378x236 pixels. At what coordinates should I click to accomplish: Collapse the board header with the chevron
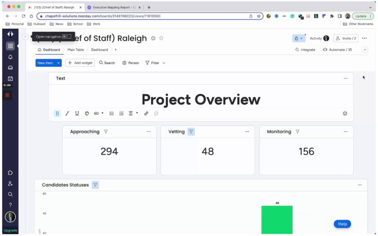(x=364, y=49)
